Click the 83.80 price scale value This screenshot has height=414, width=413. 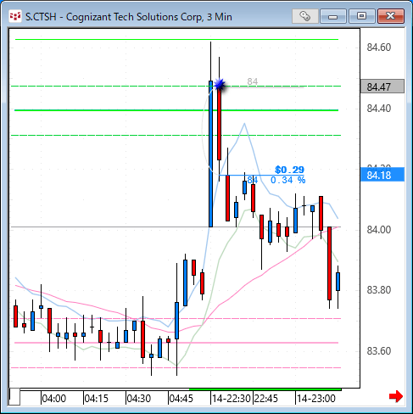coord(379,290)
